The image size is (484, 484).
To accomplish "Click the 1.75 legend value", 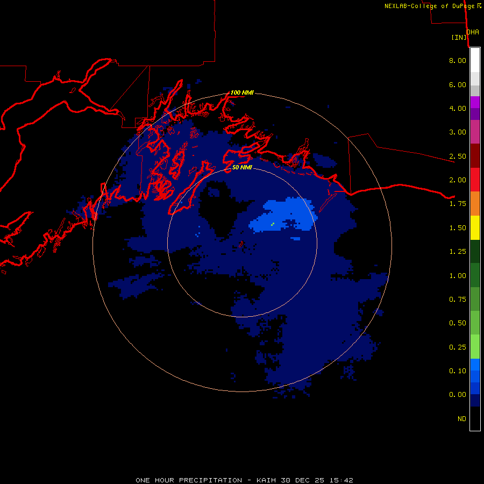I will click(458, 204).
